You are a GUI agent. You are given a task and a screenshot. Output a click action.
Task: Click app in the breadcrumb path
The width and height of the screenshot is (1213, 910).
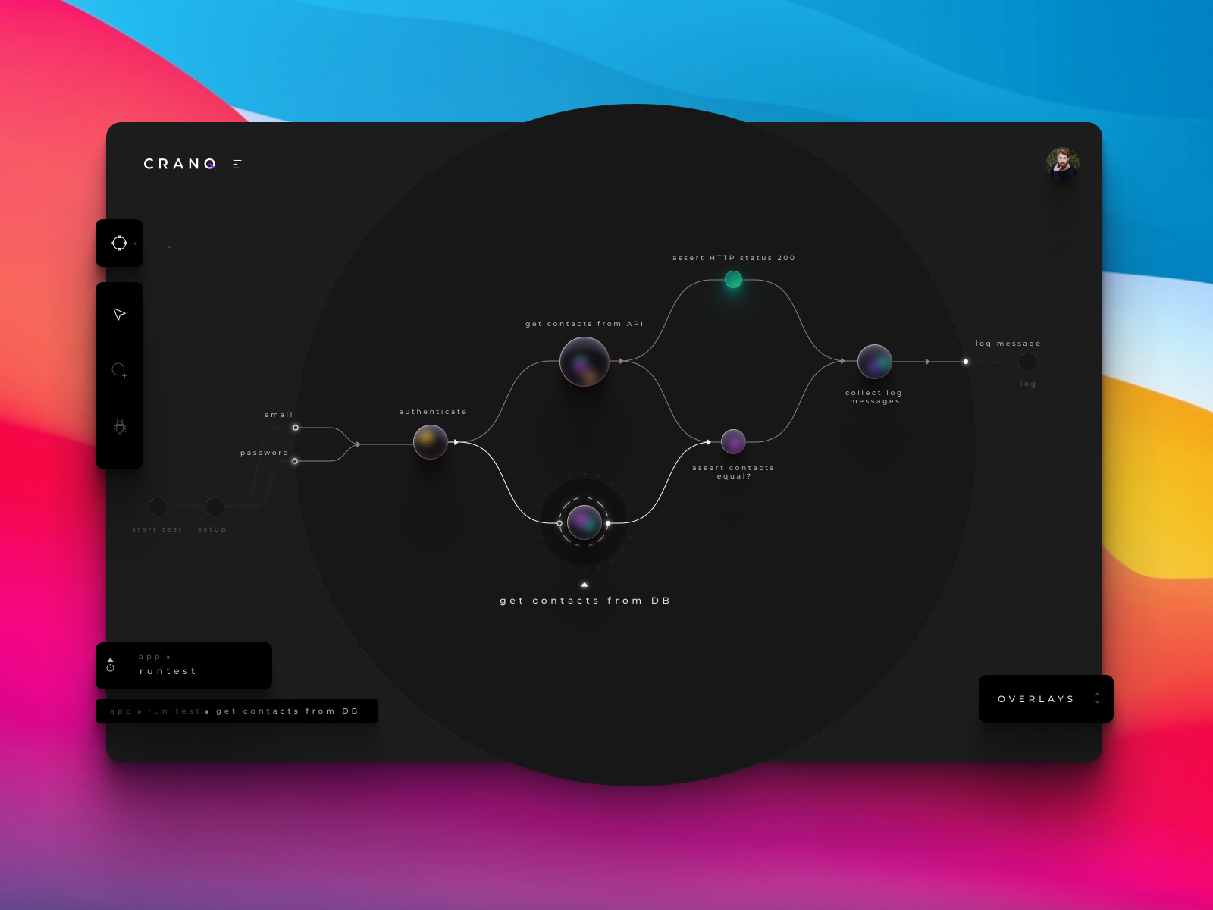click(x=123, y=711)
